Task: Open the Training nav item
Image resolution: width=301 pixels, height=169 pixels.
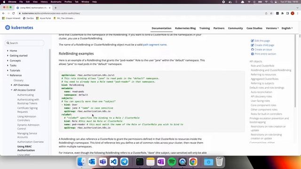Action: [205, 28]
